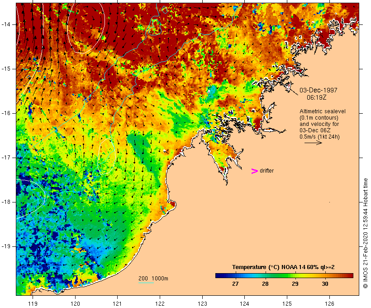Click the 'and velocity for' caption line
The image size is (371, 308).
click(319, 124)
